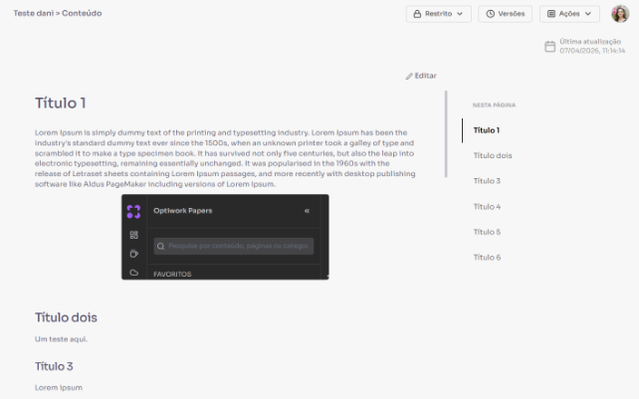This screenshot has width=639, height=399.
Task: Go to Teste dani breadcrumb
Action: (x=34, y=13)
